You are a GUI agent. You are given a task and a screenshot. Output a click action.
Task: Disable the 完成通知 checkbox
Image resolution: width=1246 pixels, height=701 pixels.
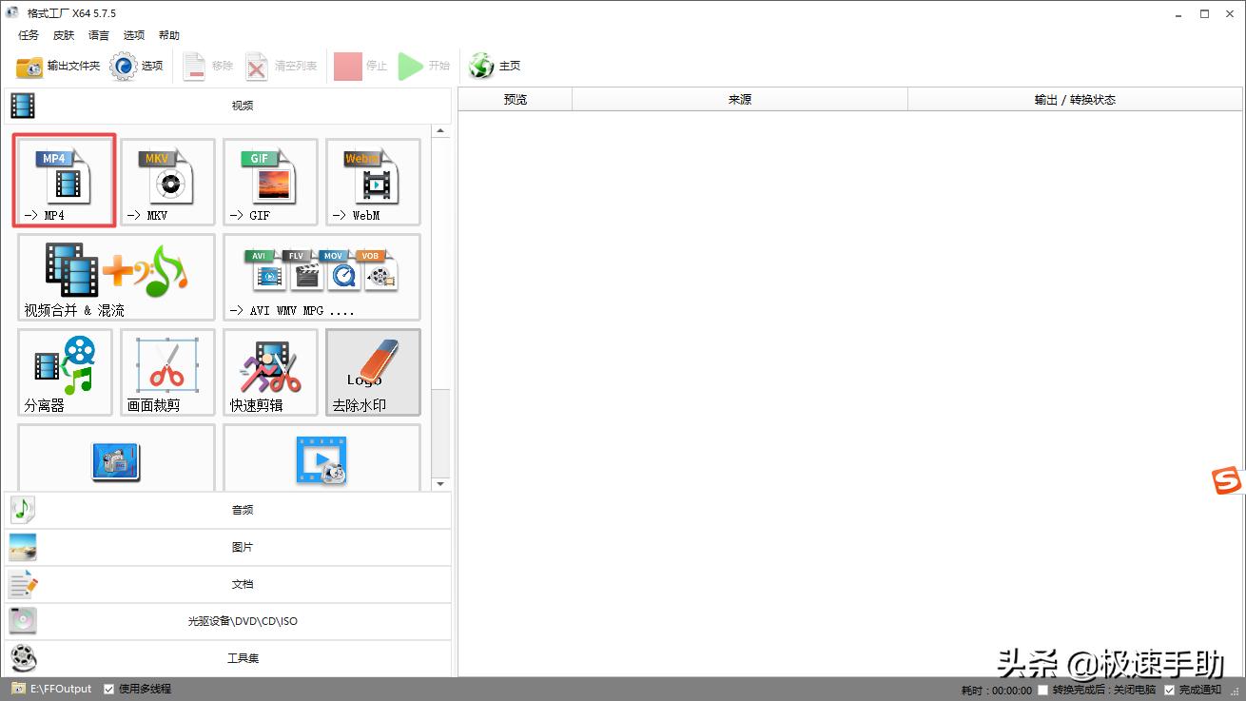pos(1170,690)
